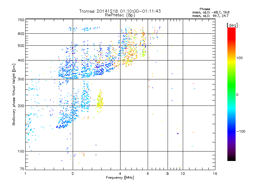Click the x-axis tick label '6'
This screenshot has height=189, width=253.
pos(148,174)
